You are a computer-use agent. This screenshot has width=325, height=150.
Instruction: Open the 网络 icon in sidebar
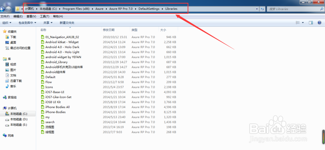5,135
